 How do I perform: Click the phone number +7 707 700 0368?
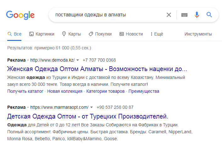click(x=99, y=60)
